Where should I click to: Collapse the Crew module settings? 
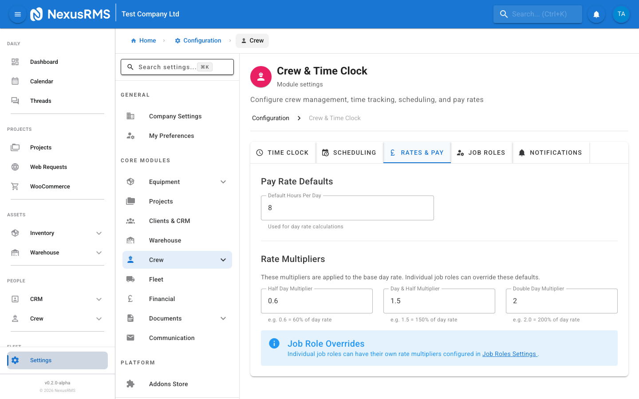coord(223,259)
